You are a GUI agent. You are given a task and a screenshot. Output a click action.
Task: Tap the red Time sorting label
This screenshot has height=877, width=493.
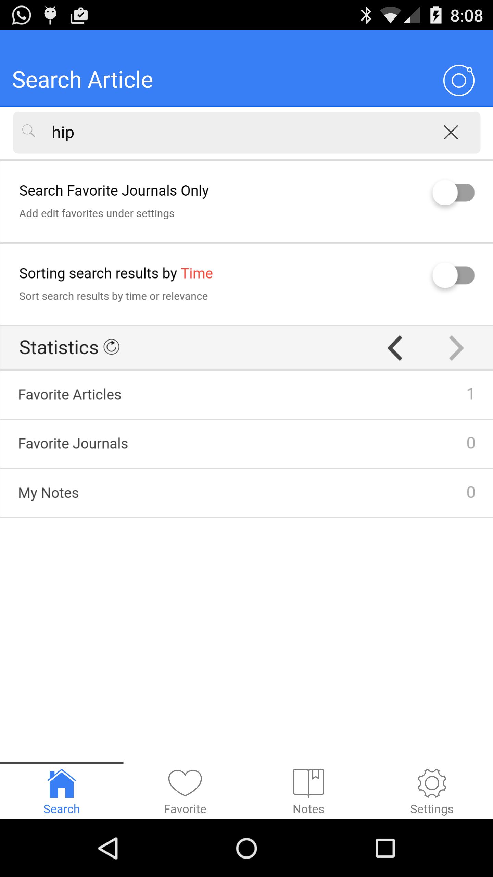(x=197, y=273)
